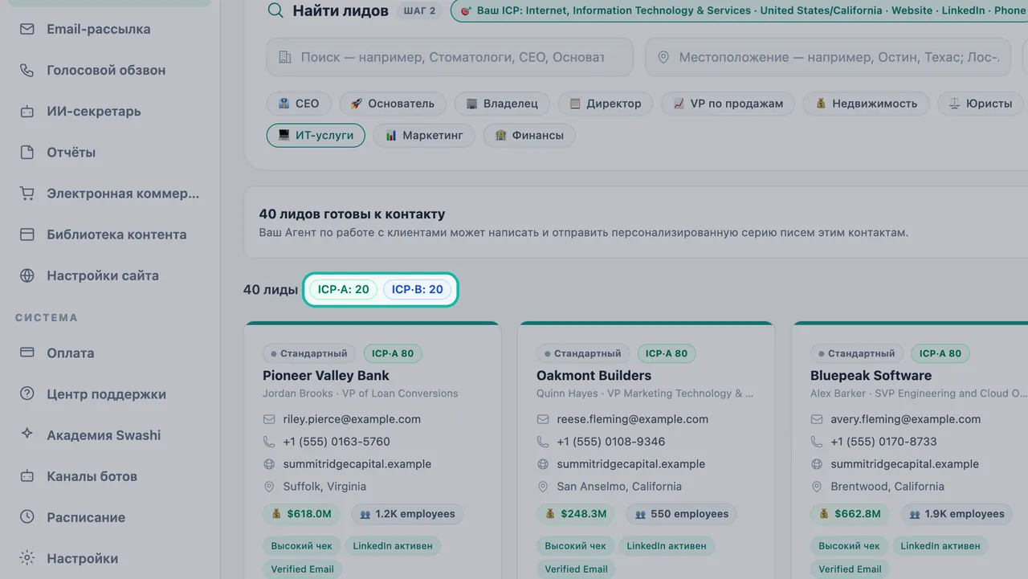Select the Основатель filter chip
This screenshot has height=579, width=1028.
pos(393,104)
